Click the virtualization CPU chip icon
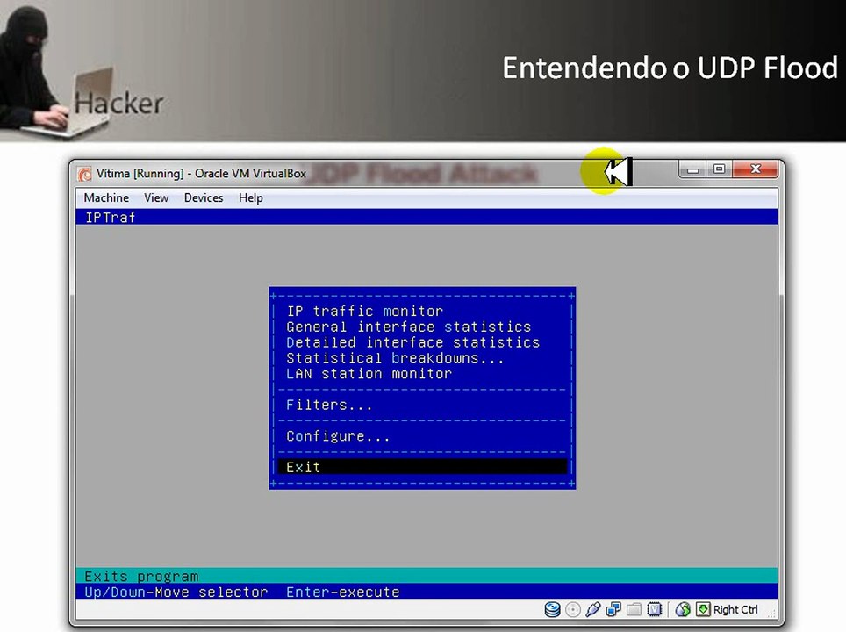 [655, 609]
